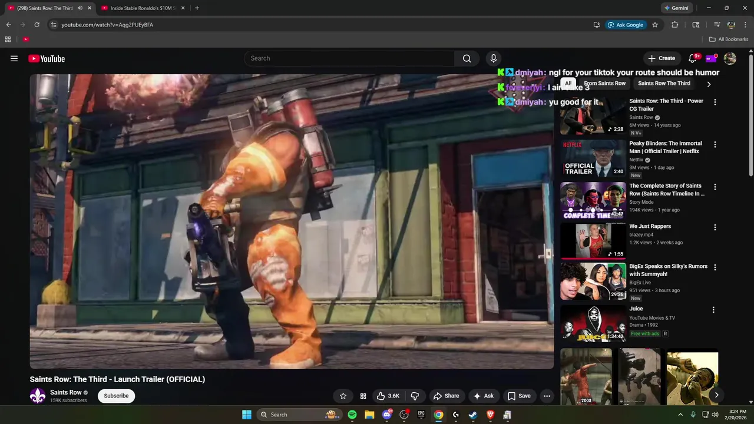Open the Power CG Trailer thumbnail
The height and width of the screenshot is (424, 754).
(593, 116)
